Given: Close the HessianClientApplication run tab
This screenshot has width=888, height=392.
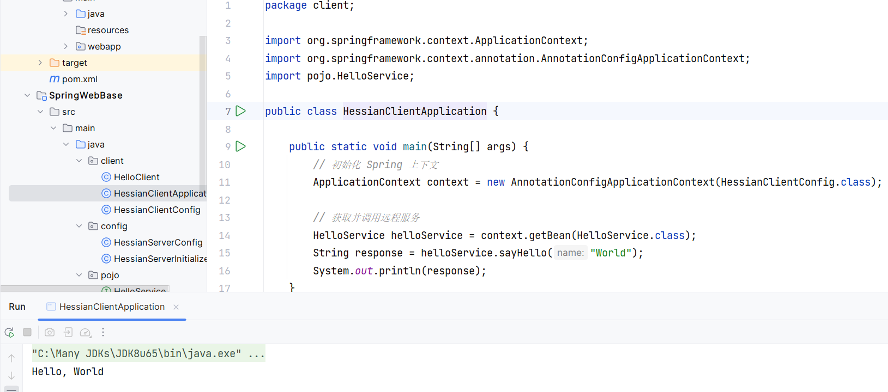Looking at the screenshot, I should (x=176, y=307).
